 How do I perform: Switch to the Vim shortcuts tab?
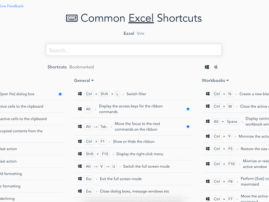coord(141,34)
